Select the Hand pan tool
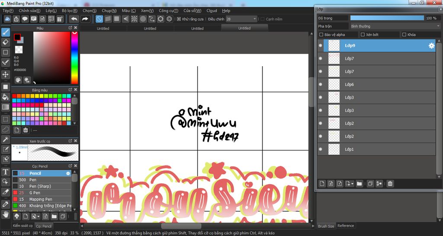 (5, 214)
